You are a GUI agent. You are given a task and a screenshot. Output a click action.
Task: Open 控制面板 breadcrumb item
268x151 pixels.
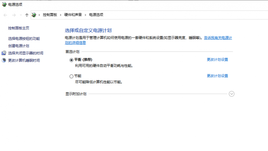(x=50, y=15)
